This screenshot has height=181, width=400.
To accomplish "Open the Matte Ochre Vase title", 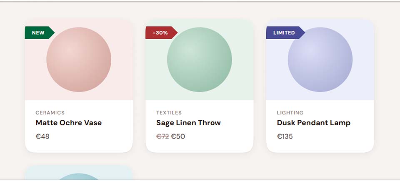I will pos(69,123).
